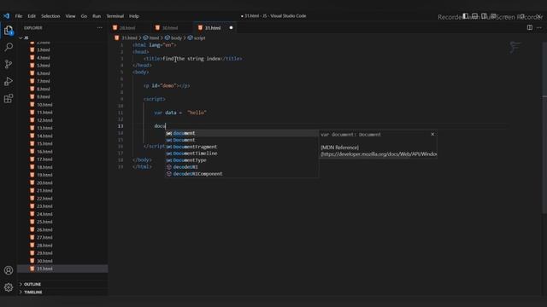Choose the lowercase document suggestion
This screenshot has width=547, height=307.
241,133
